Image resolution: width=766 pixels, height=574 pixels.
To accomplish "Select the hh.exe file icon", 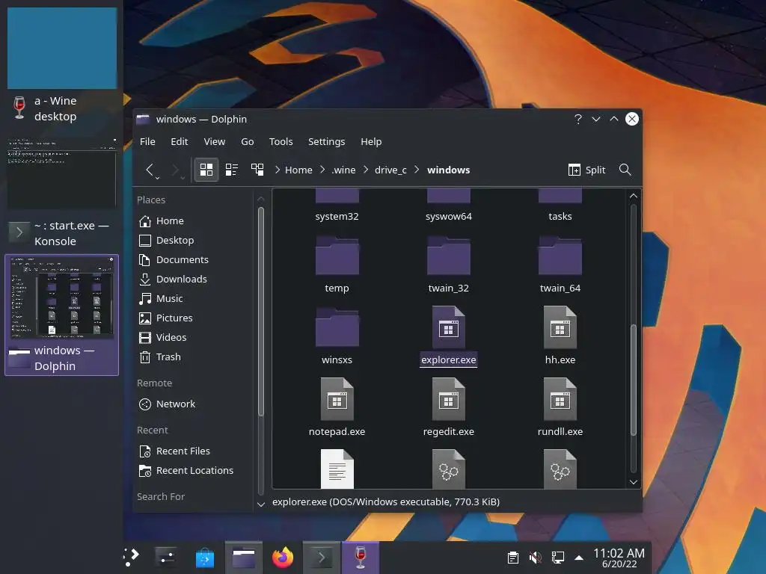I will pos(560,327).
